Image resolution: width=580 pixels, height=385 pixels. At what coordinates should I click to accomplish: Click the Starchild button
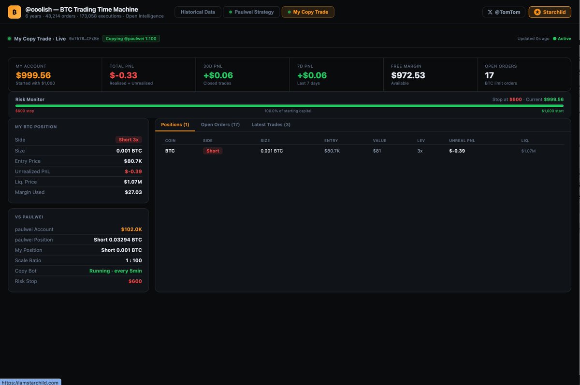(550, 12)
